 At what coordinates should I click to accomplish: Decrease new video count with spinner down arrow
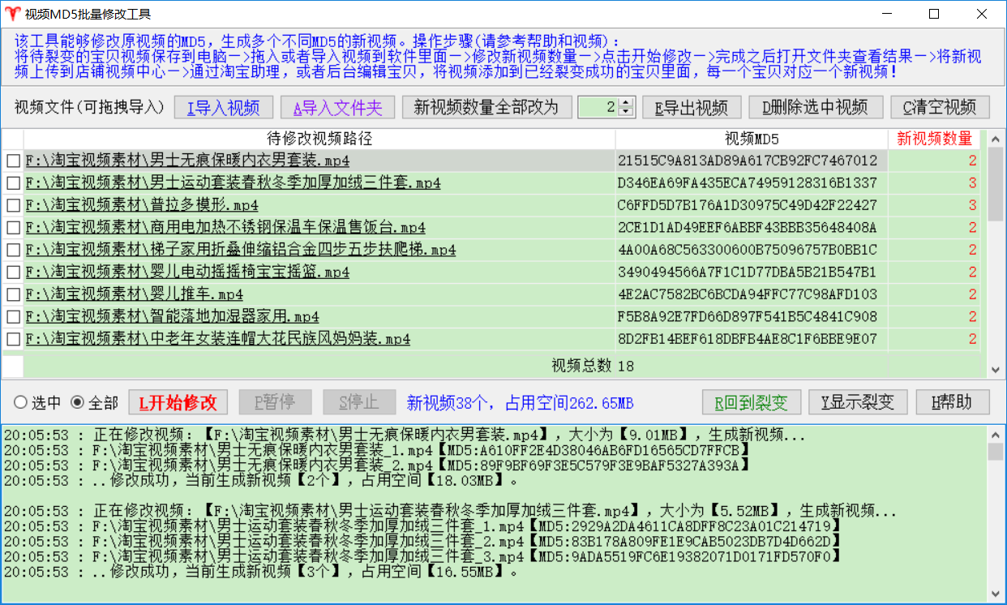click(626, 112)
